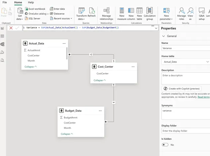Screen dimensions: 210x156
Task: Collapse the General properties section
Action: pos(164,36)
